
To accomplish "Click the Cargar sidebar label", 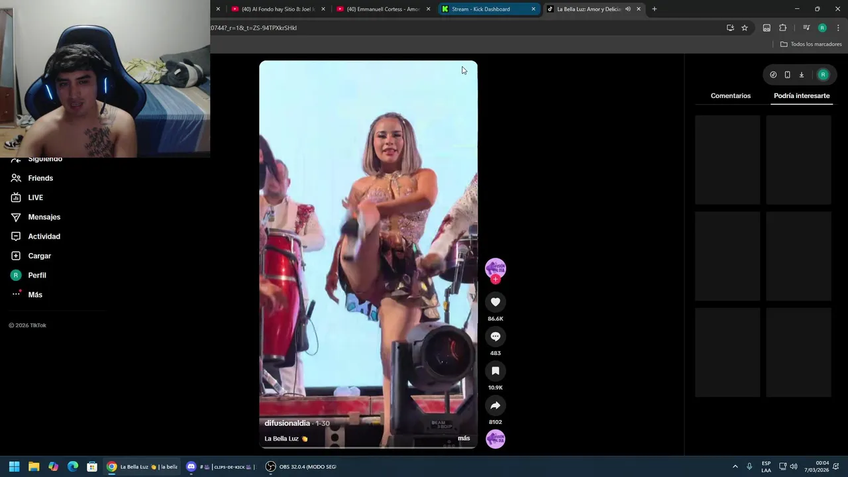I will click(x=40, y=256).
